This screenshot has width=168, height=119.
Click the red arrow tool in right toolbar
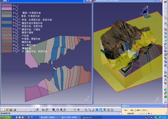165,51
